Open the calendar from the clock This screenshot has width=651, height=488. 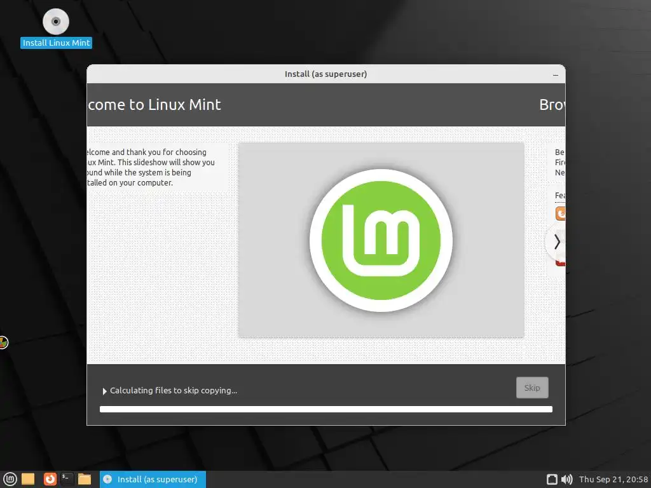coord(613,479)
